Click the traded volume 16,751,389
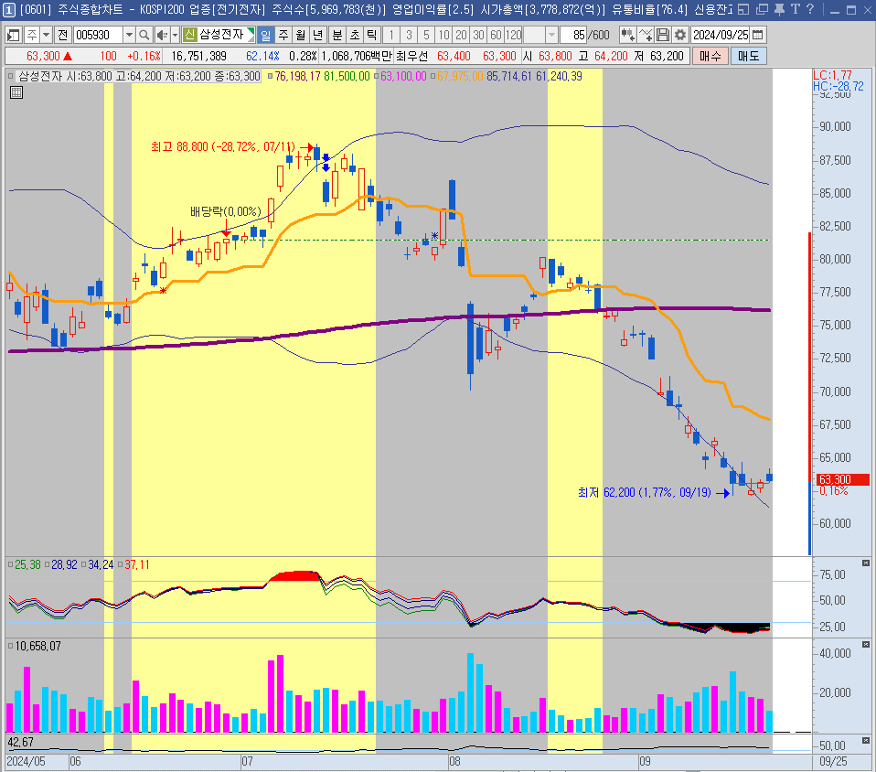Image resolution: width=876 pixels, height=772 pixels. pos(199,56)
